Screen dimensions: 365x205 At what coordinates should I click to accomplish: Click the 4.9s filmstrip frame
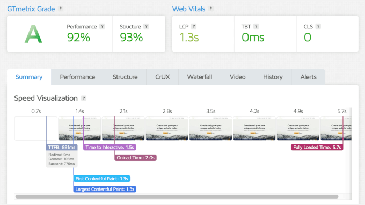298,128
